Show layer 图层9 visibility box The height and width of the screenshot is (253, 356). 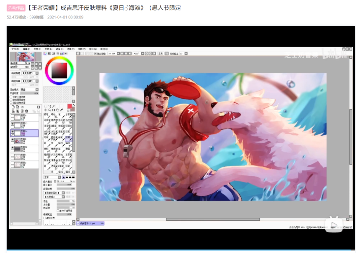(13, 116)
